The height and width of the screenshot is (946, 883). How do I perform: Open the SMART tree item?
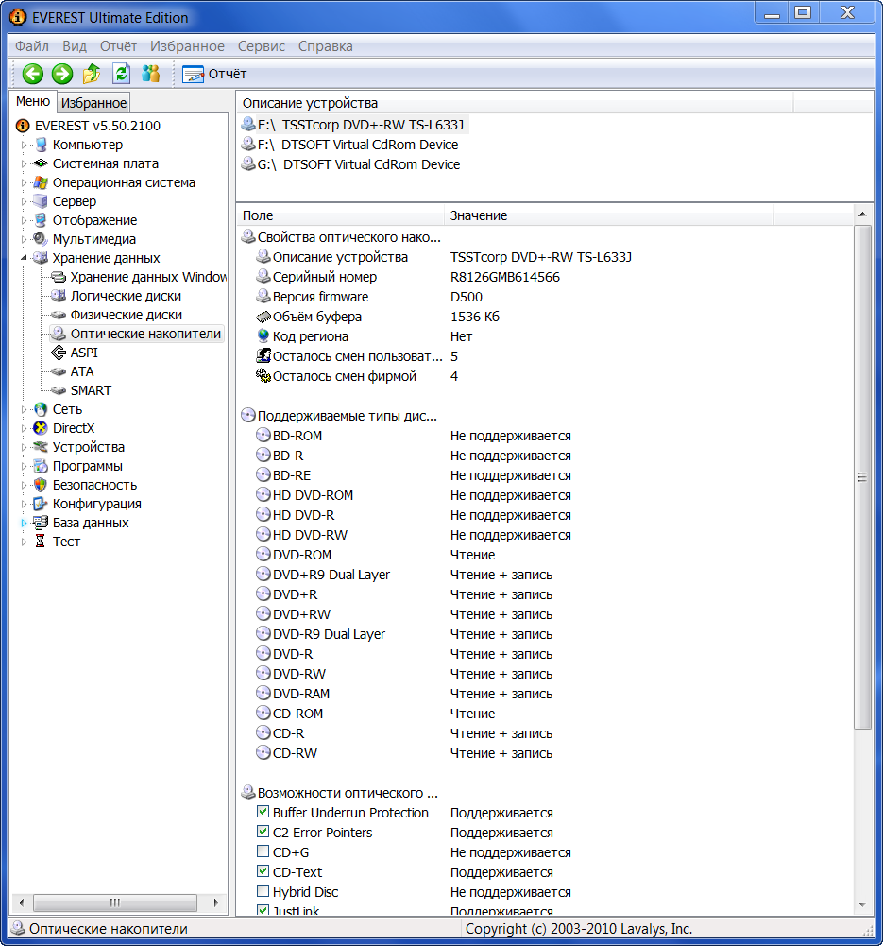coord(91,390)
